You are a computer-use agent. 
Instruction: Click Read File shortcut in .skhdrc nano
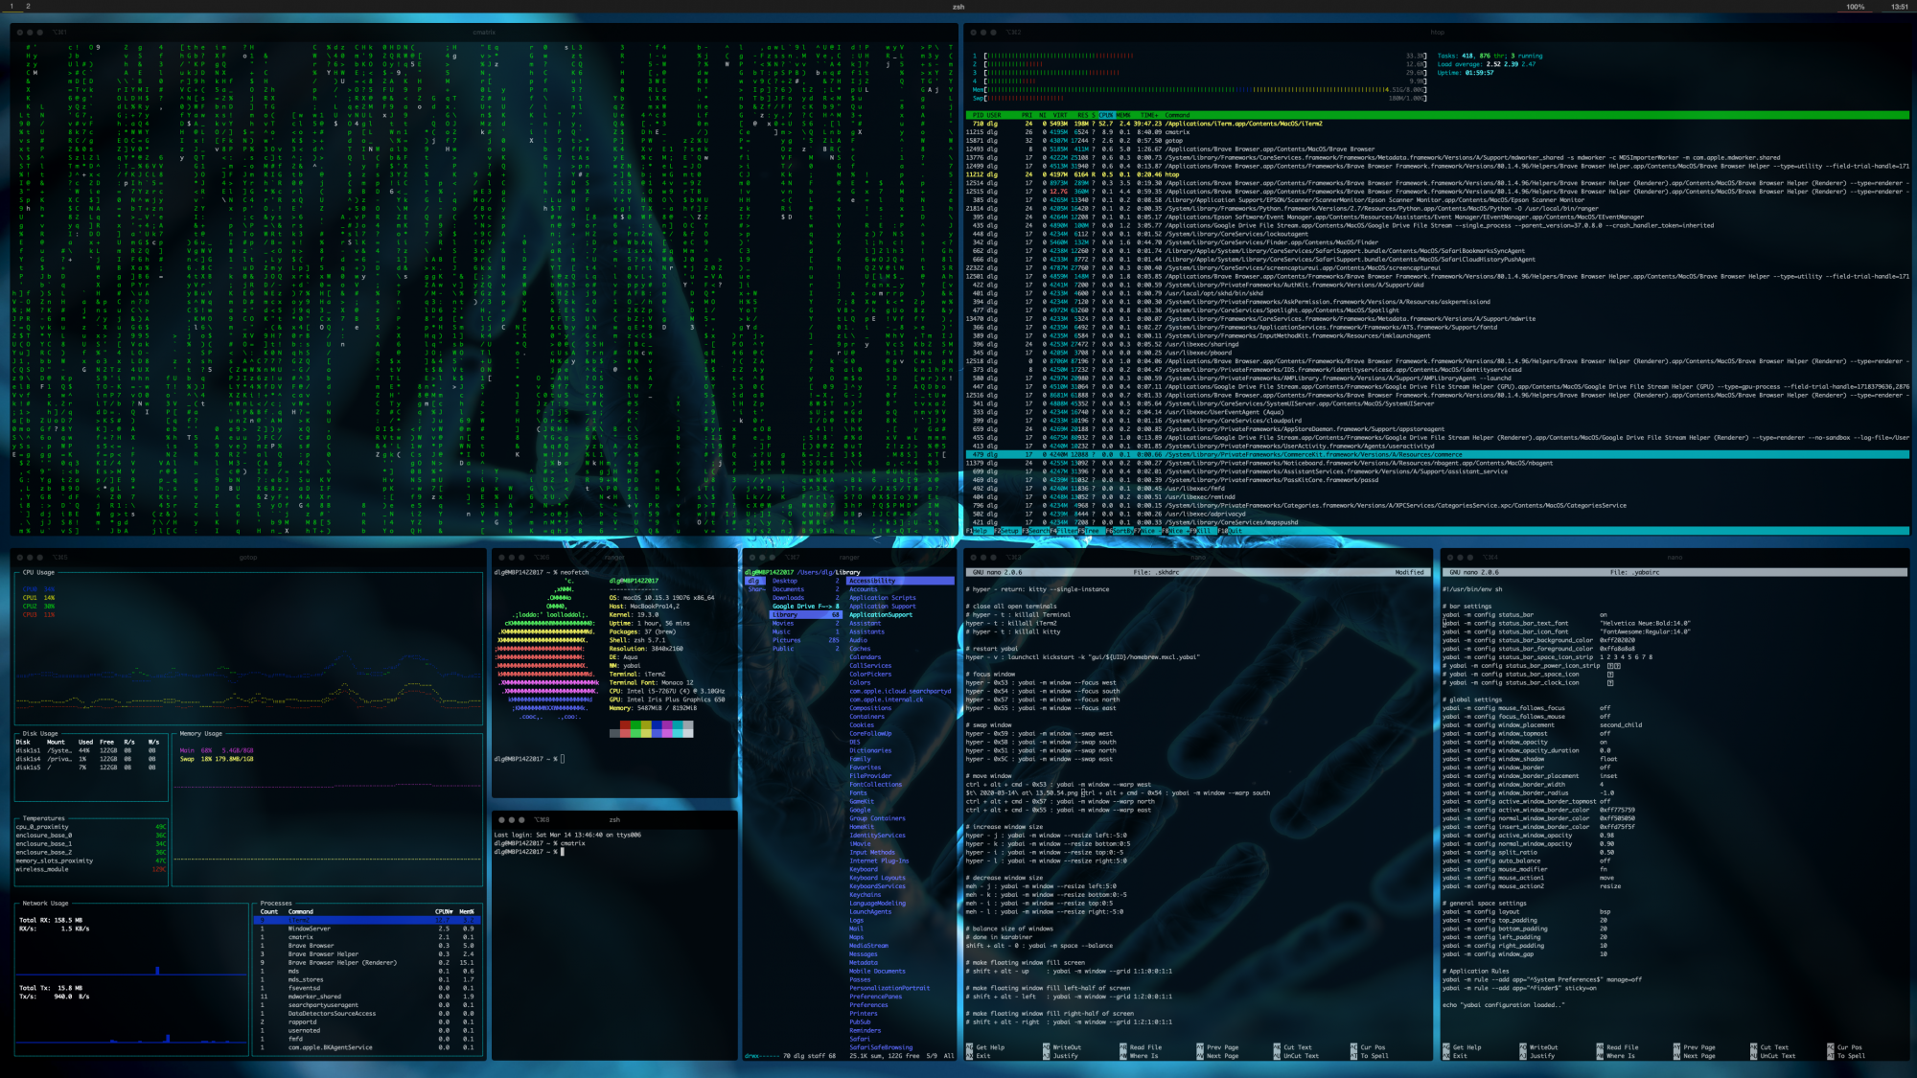click(x=1140, y=1047)
